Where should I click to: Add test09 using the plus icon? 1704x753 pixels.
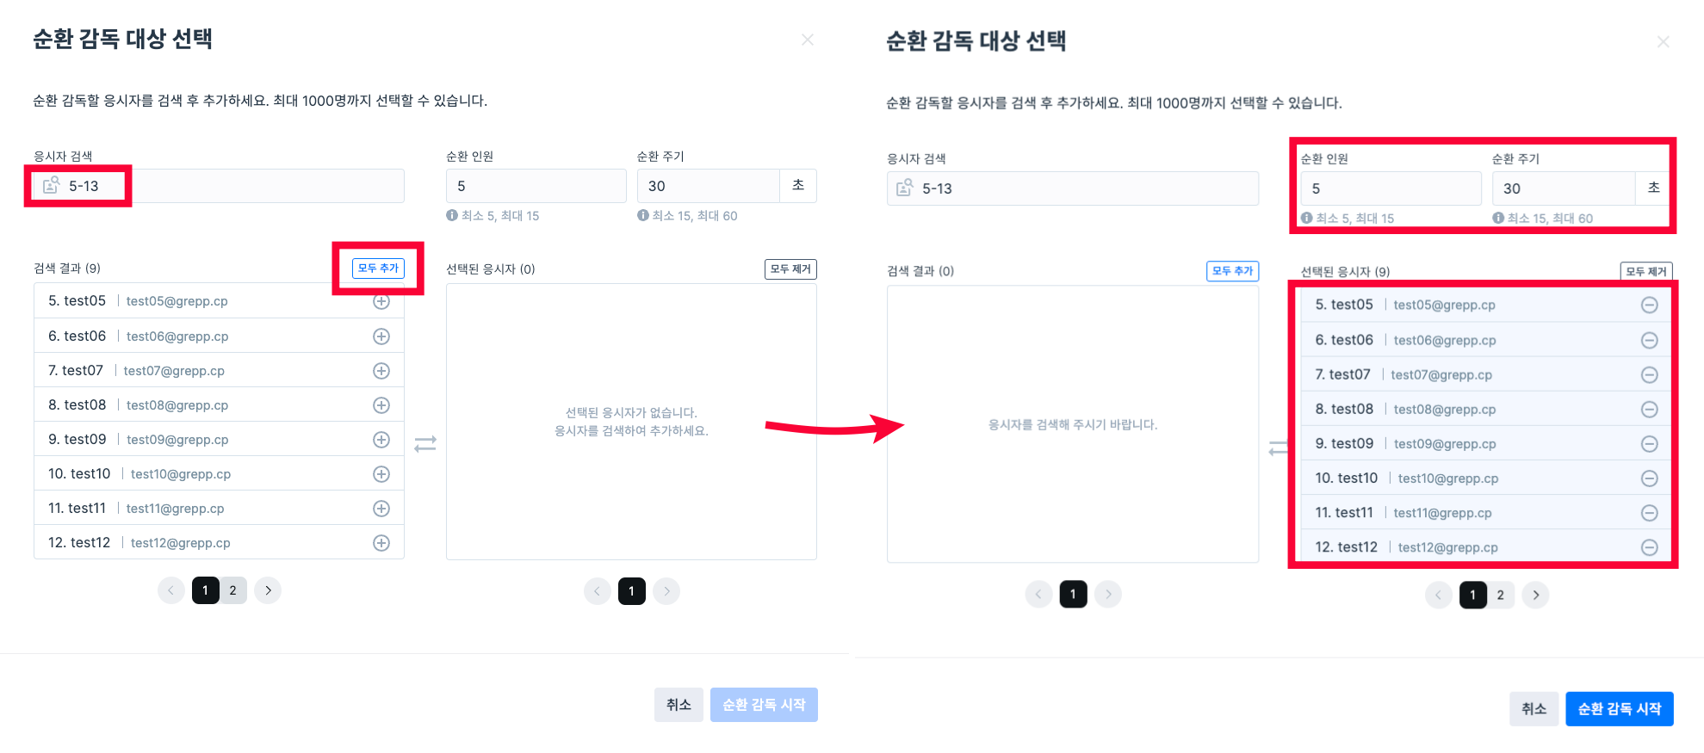(x=381, y=440)
